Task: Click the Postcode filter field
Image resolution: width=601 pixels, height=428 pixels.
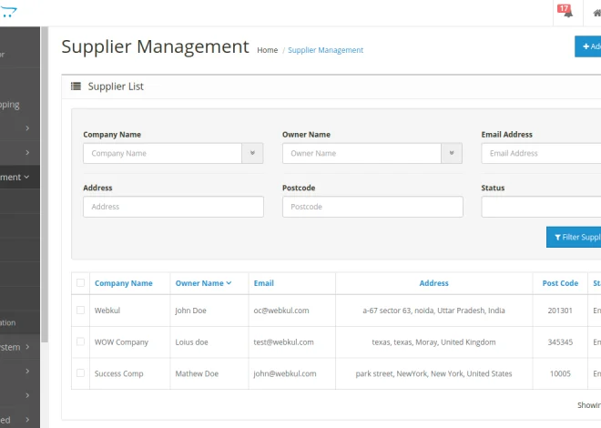Action: [x=372, y=207]
